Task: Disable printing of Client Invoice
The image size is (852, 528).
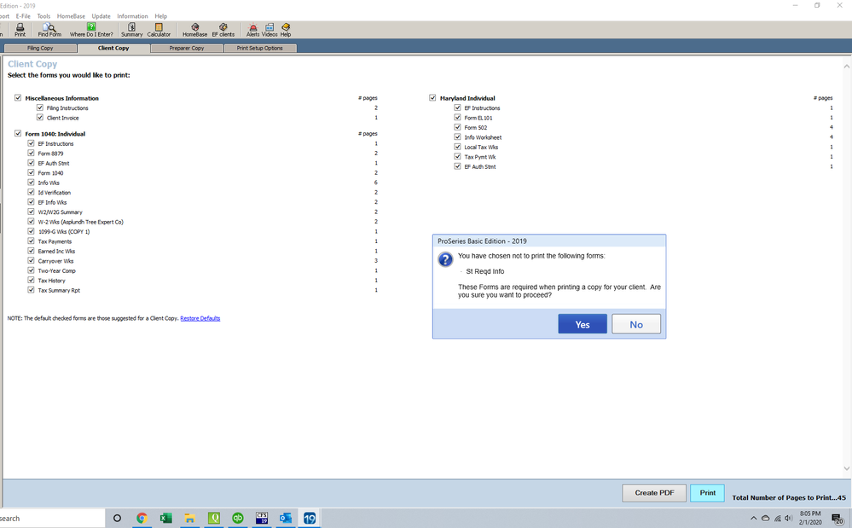Action: (x=40, y=117)
